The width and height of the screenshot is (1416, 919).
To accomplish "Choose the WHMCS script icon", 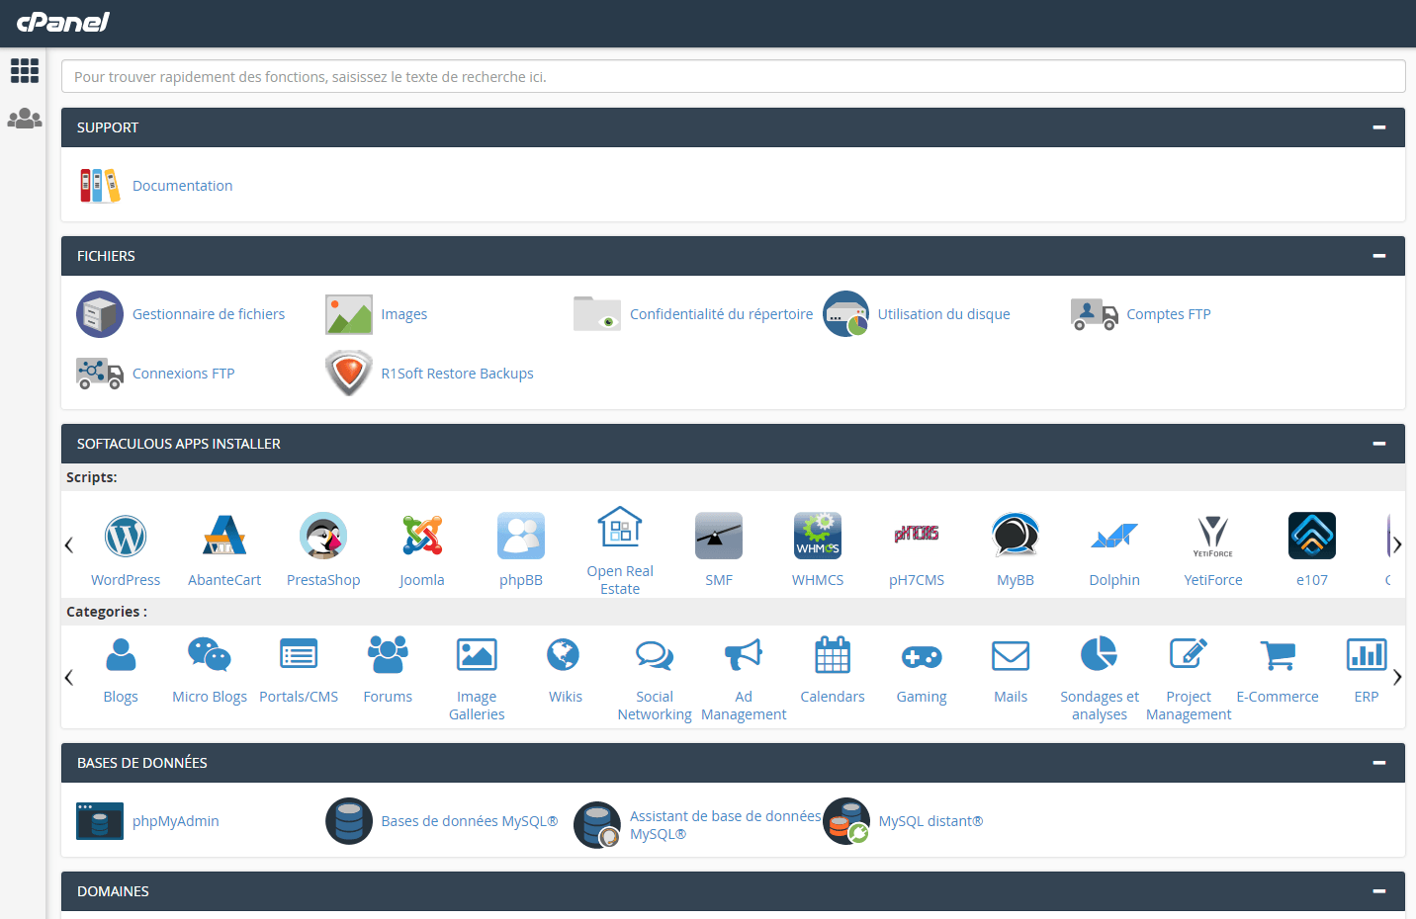I will (x=818, y=536).
